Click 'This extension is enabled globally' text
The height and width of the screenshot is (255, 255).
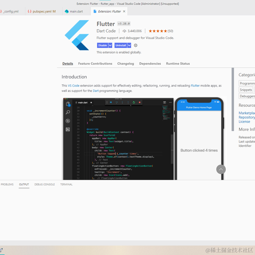tap(119, 53)
